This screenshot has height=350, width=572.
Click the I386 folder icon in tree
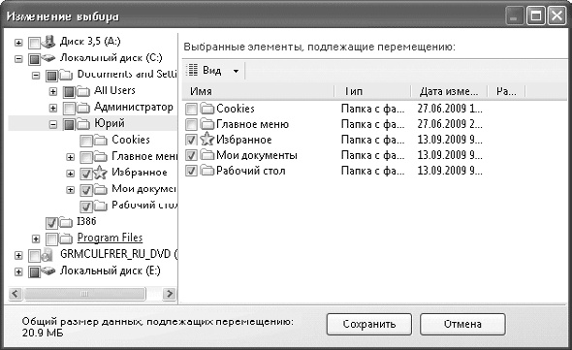click(x=66, y=221)
